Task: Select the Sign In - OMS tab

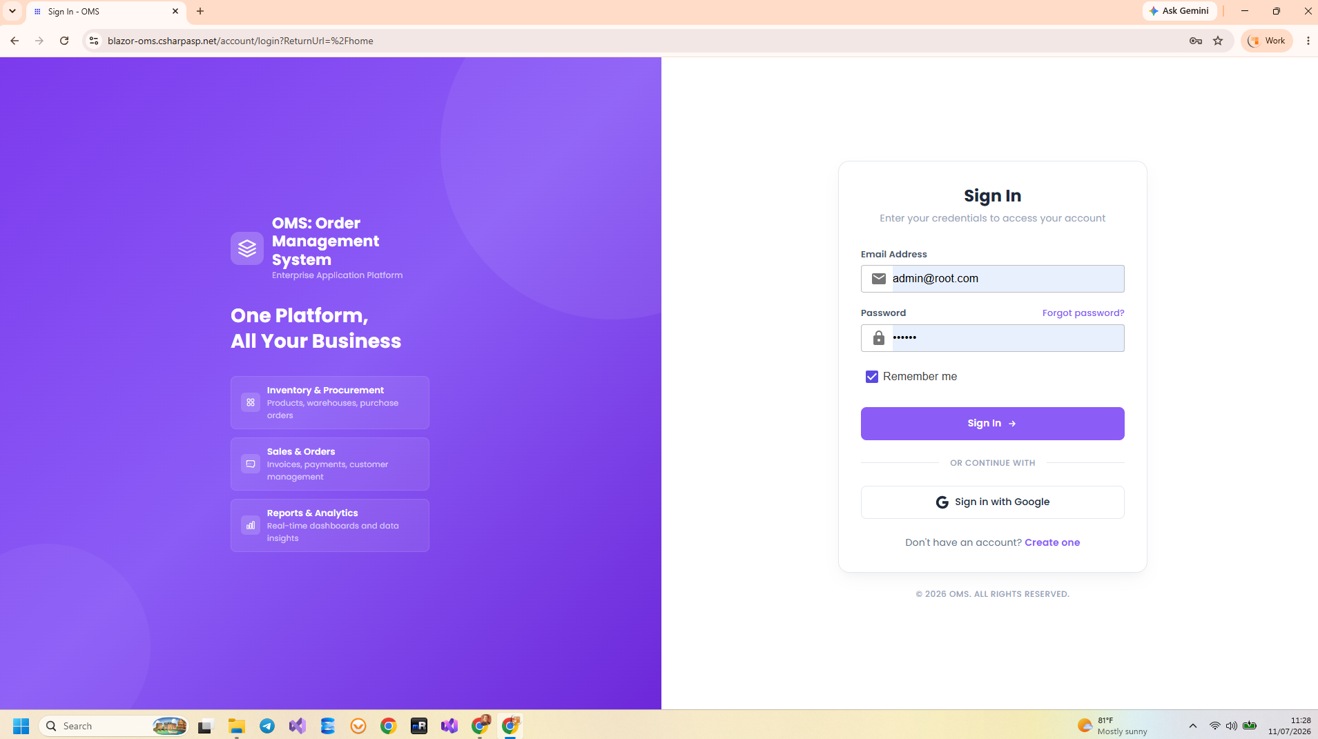Action: (105, 12)
